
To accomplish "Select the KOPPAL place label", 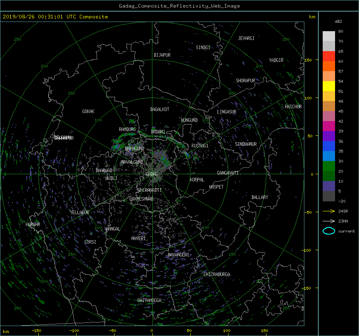I will pyautogui.click(x=197, y=180).
